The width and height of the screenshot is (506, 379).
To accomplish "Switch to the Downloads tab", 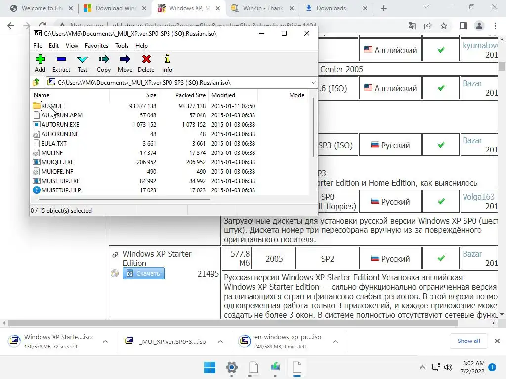I will click(x=336, y=8).
